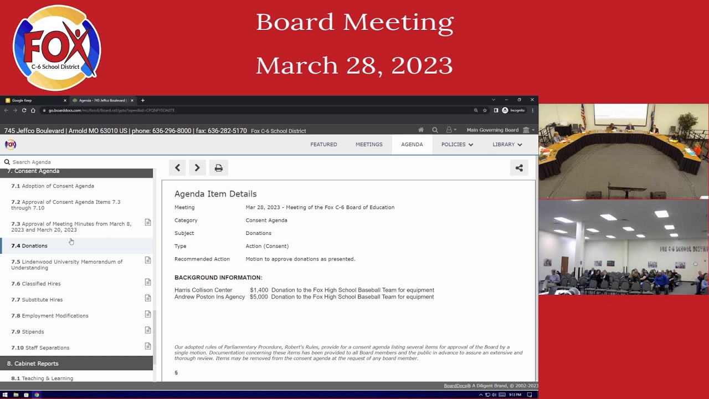709x399 pixels.
Task: Switch to the Meetings tab
Action: click(369, 145)
